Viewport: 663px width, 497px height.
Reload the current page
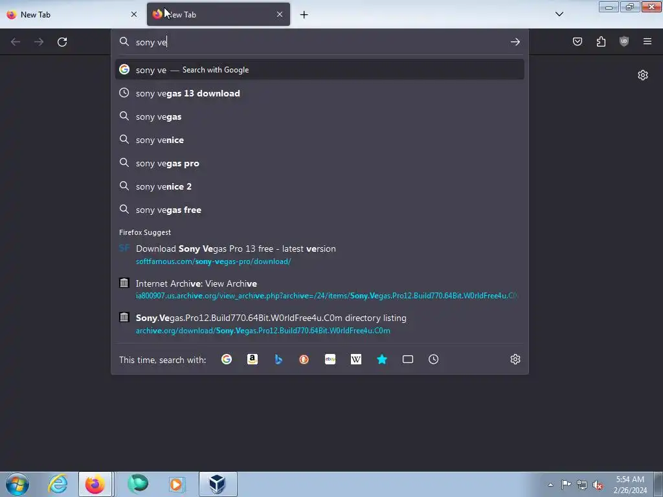[62, 42]
